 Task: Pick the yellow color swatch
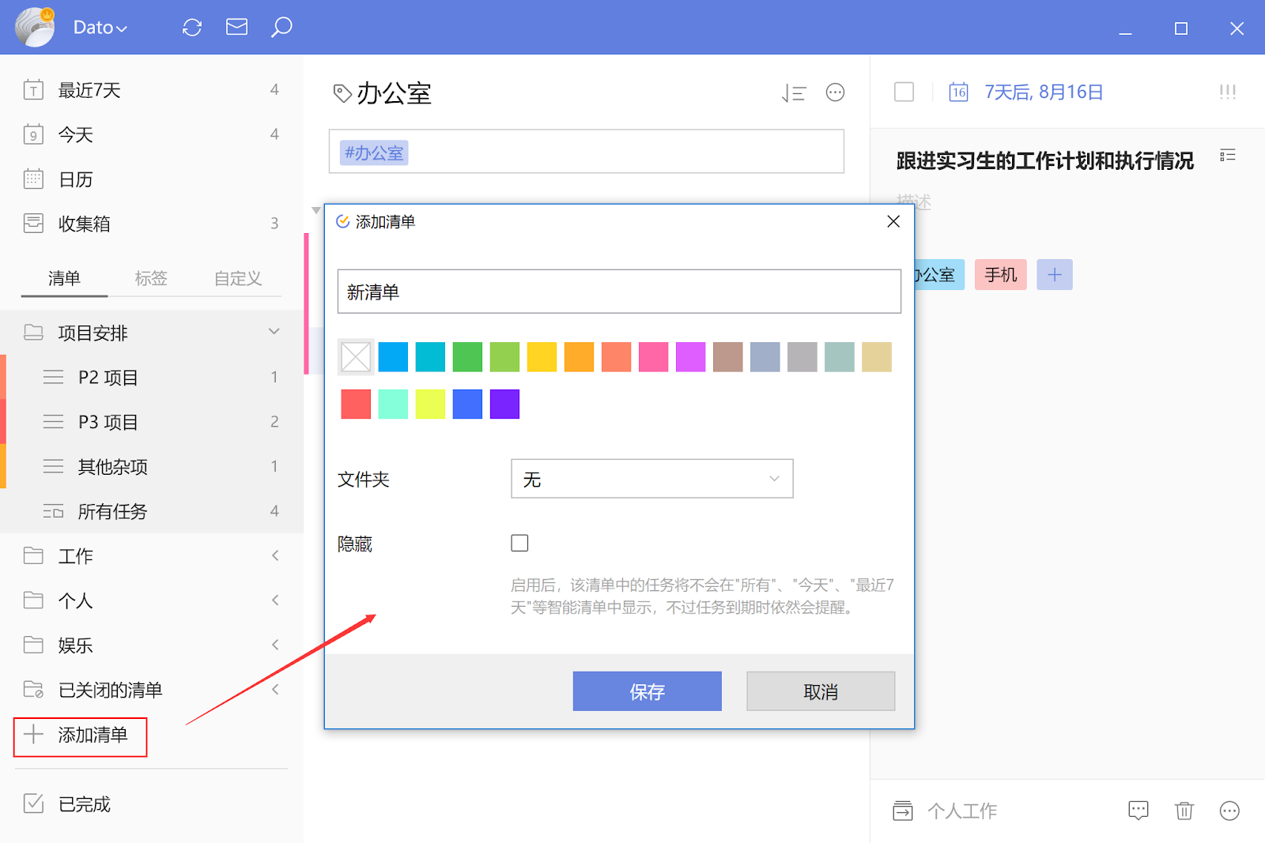point(542,357)
